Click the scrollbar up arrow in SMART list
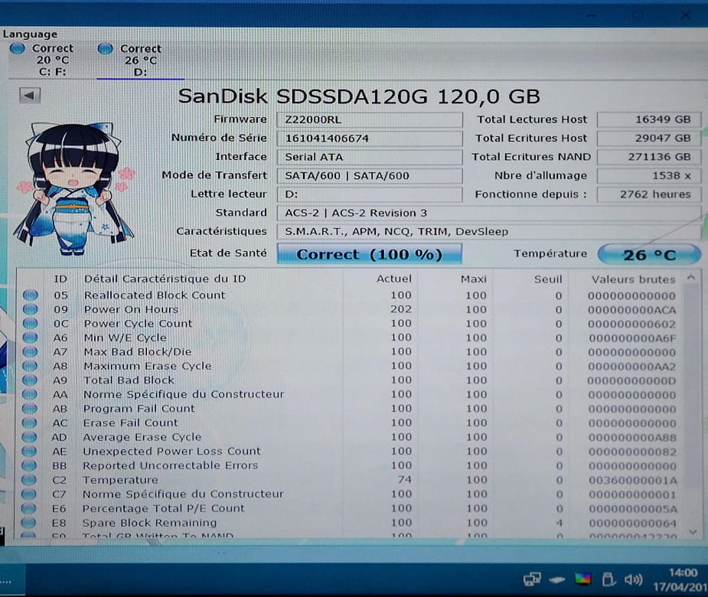This screenshot has height=597, width=708. 692,279
